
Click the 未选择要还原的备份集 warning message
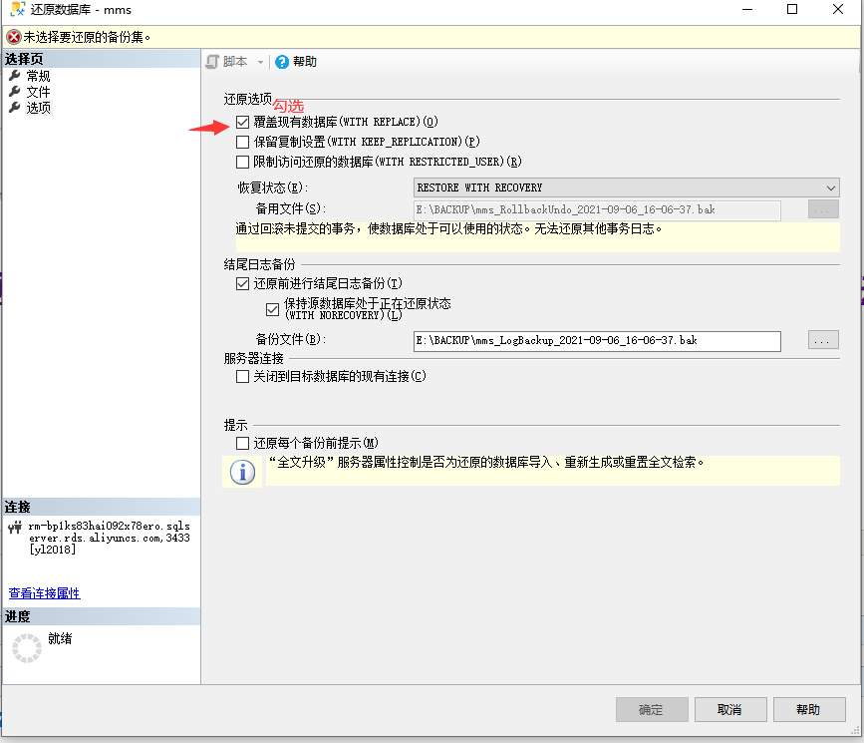(87, 37)
